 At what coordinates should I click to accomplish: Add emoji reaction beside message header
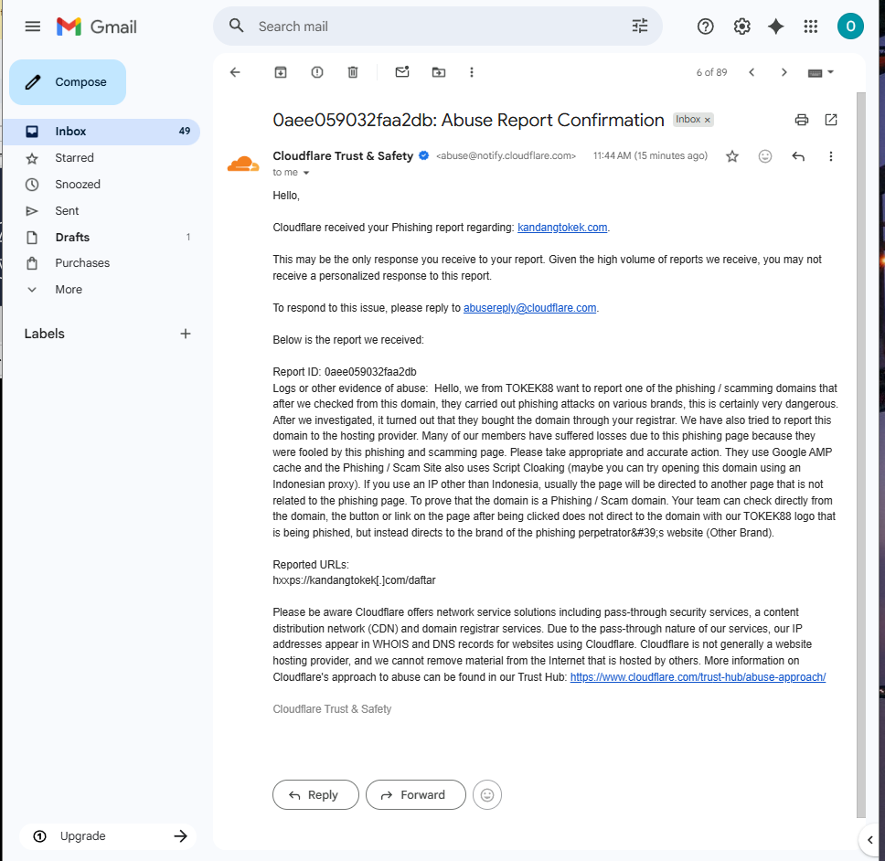click(765, 156)
